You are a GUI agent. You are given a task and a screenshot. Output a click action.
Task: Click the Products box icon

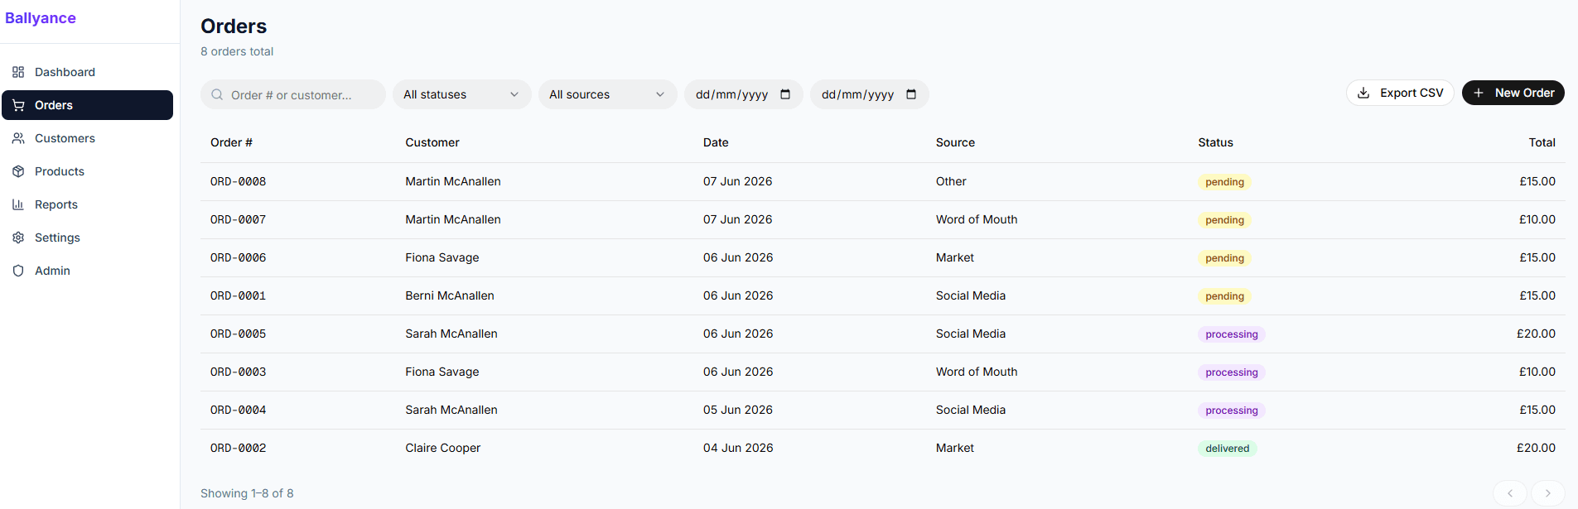18,171
